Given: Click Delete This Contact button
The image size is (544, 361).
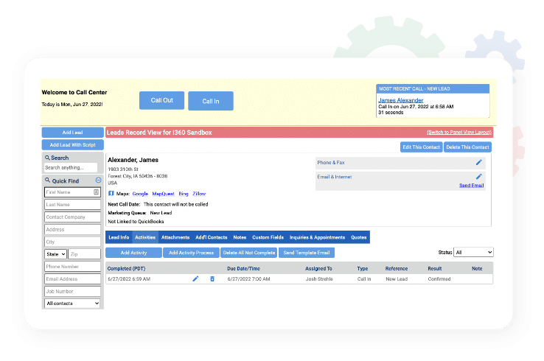Looking at the screenshot, I should [x=467, y=147].
